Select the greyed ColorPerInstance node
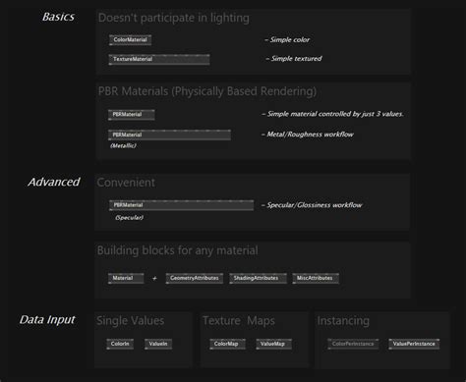This screenshot has width=466, height=382. [x=353, y=344]
